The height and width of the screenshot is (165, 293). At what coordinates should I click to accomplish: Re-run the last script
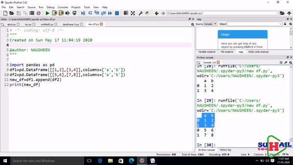point(74,13)
